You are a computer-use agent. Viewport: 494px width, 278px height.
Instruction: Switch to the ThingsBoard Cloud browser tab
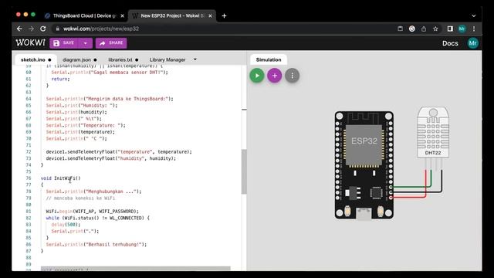(x=84, y=15)
